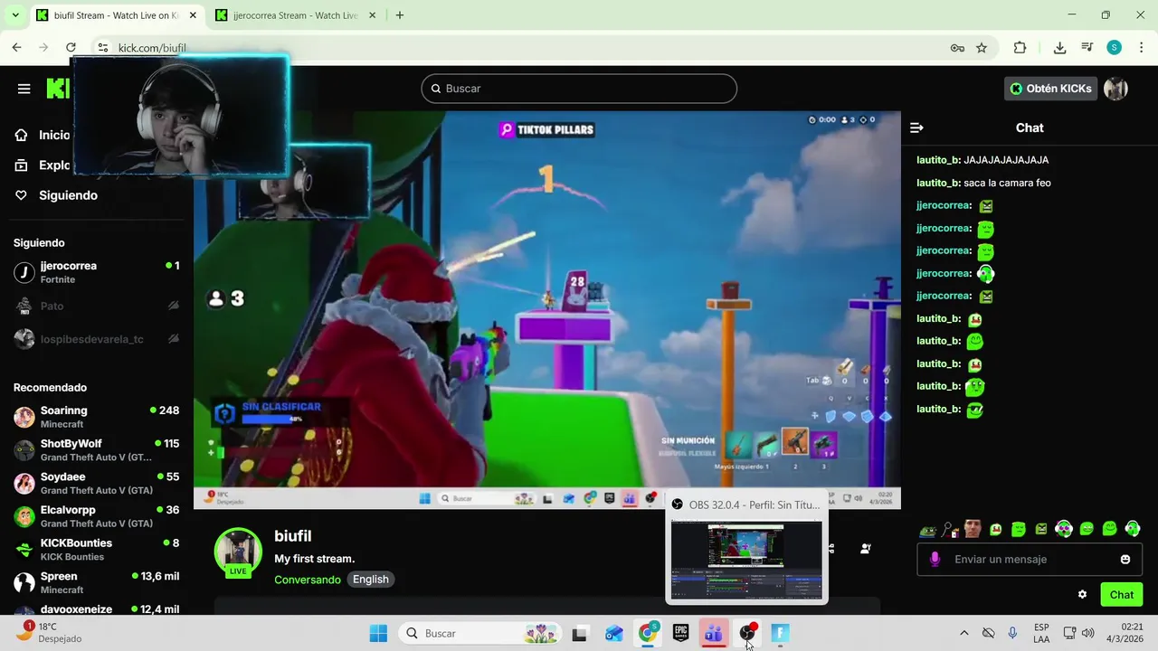Click the Enviar un mensaje chat input
This screenshot has height=651, width=1158.
(x=1030, y=560)
